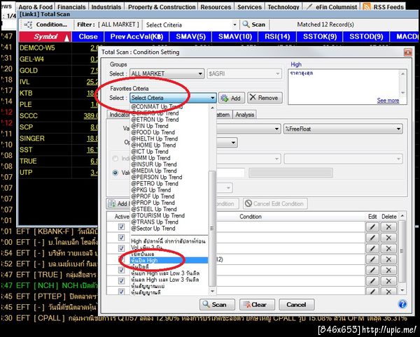Select @Sector Up Trend in criteria list
The image size is (420, 337).
(153, 229)
